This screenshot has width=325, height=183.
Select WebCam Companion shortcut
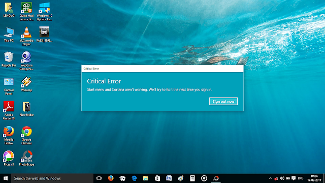click(26, 61)
